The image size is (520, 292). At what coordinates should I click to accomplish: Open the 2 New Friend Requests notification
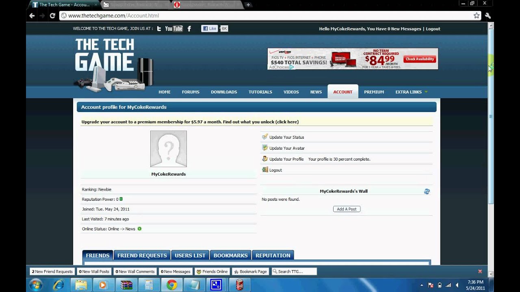tap(52, 271)
